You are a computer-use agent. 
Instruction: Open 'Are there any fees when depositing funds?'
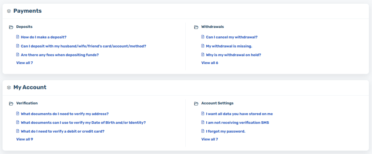coord(60,55)
